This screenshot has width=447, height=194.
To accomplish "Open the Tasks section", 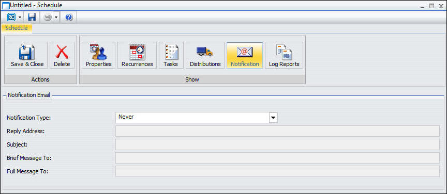I will (171, 55).
